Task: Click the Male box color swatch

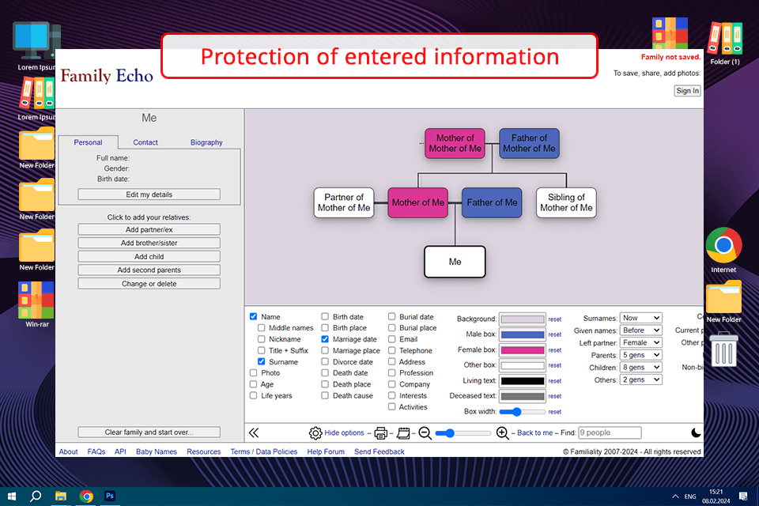Action: click(x=523, y=334)
